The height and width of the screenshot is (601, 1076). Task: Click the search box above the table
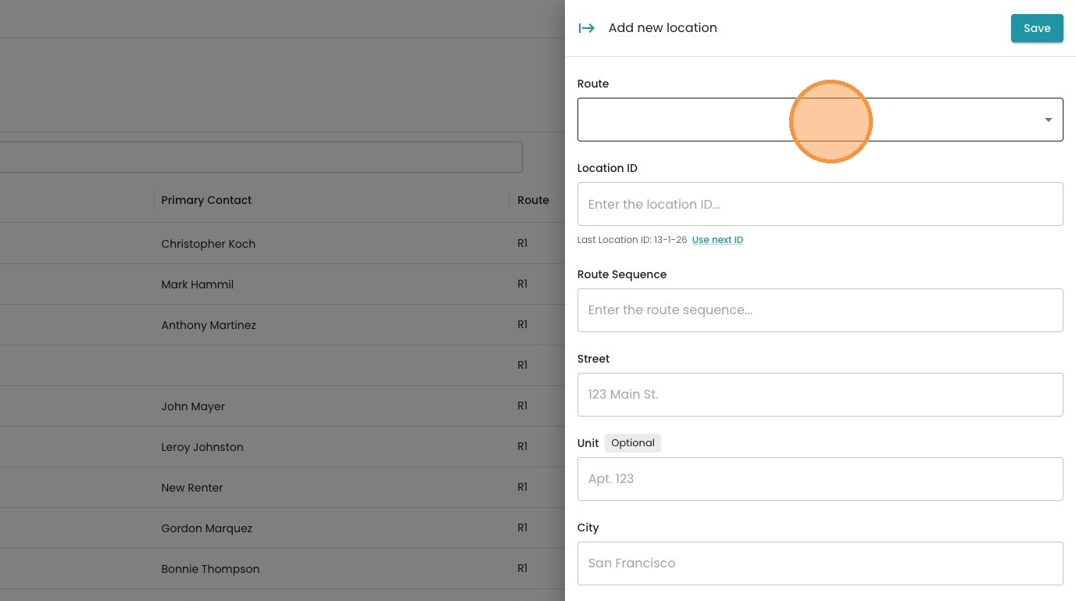pyautogui.click(x=258, y=157)
